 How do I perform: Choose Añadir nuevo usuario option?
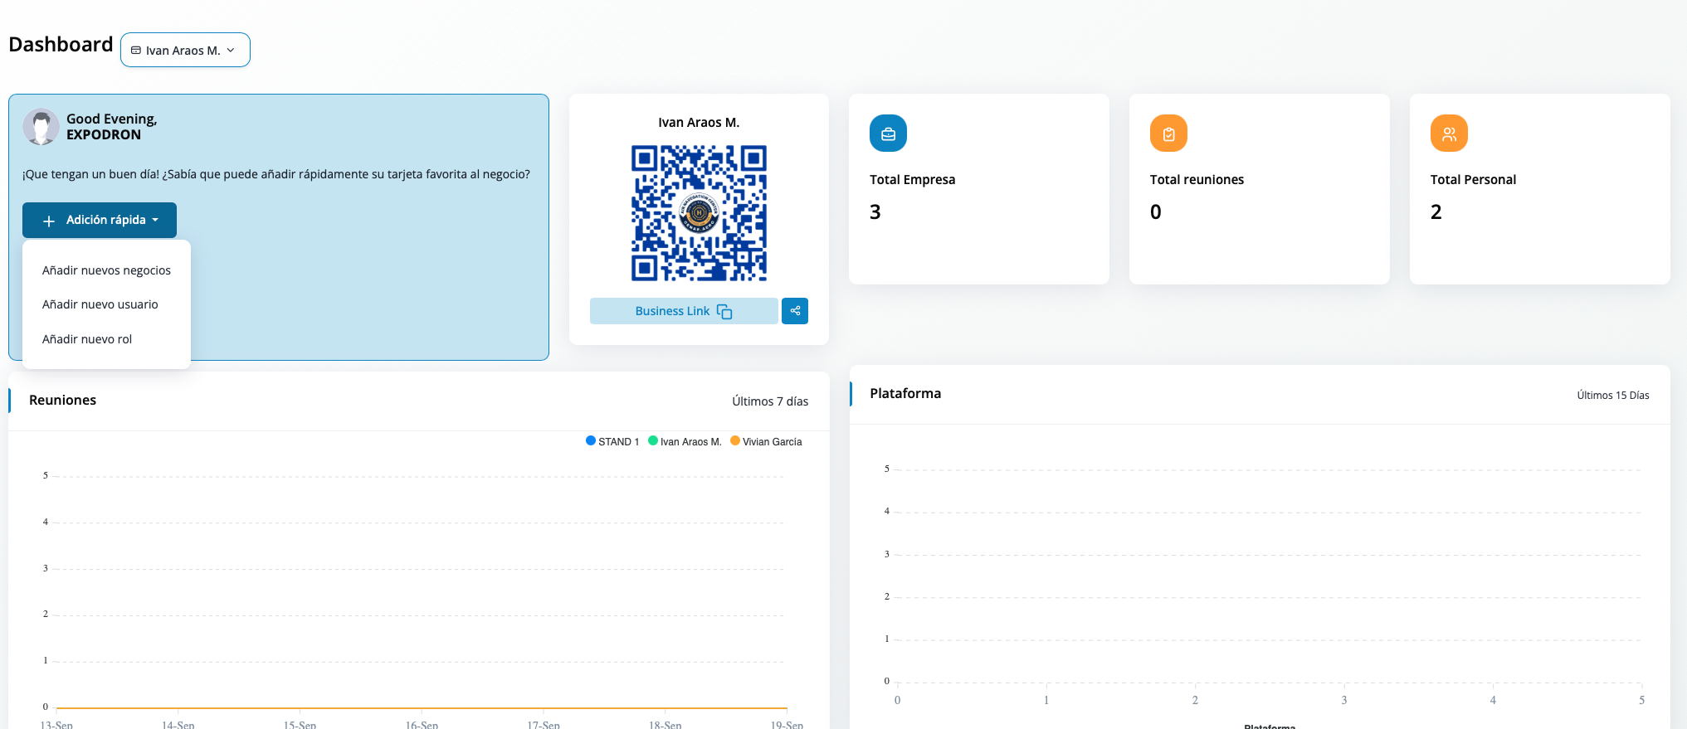pyautogui.click(x=100, y=304)
